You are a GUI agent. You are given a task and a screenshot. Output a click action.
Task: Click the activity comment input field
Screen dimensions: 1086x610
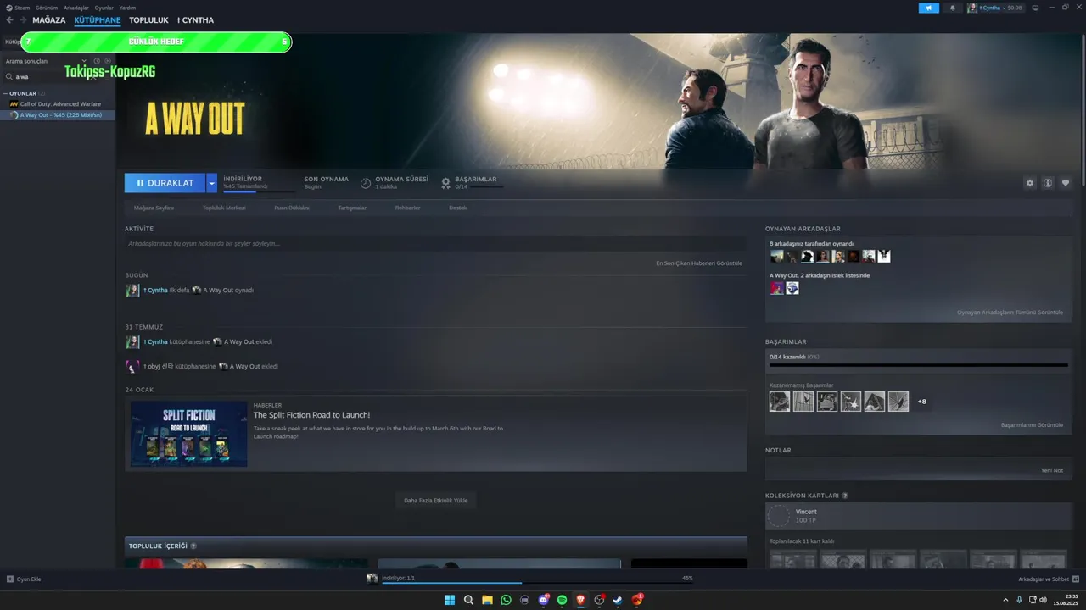click(x=436, y=244)
